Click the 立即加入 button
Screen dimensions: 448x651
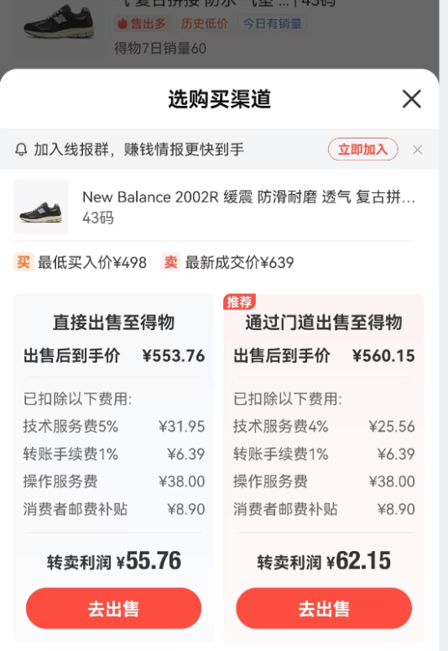click(363, 149)
